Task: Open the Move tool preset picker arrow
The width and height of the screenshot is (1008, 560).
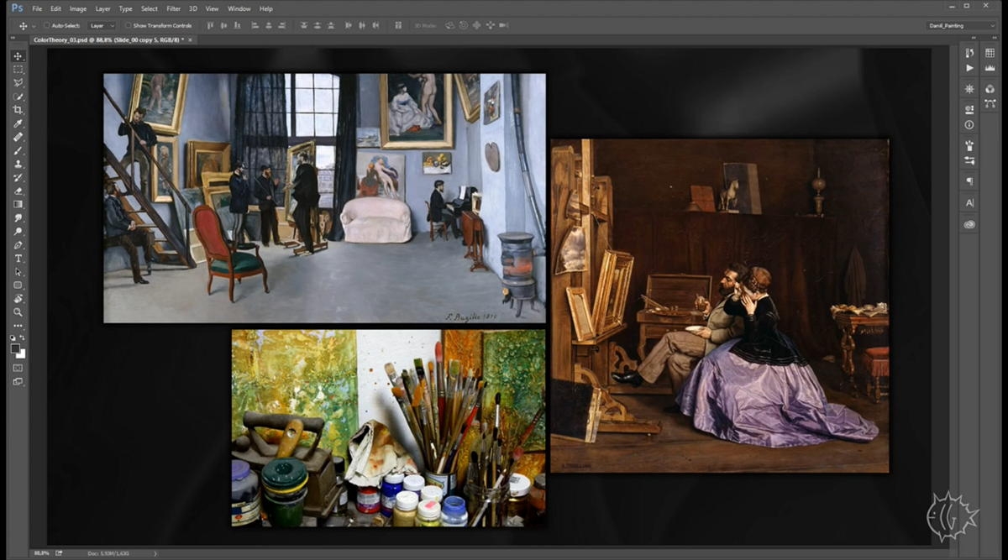Action: coord(34,26)
